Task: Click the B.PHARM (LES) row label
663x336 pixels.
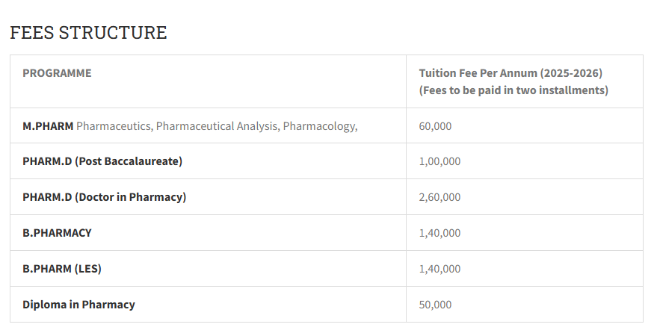Action: (62, 269)
